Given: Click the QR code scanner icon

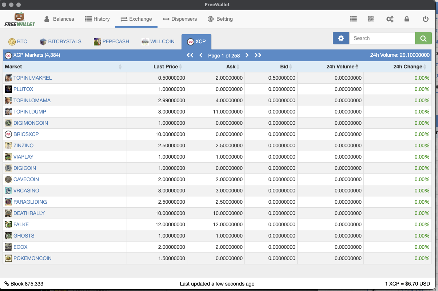Looking at the screenshot, I should 371,19.
